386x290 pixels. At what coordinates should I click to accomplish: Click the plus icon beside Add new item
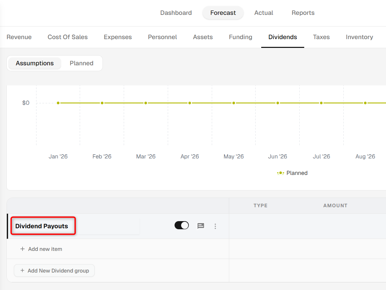[22, 249]
